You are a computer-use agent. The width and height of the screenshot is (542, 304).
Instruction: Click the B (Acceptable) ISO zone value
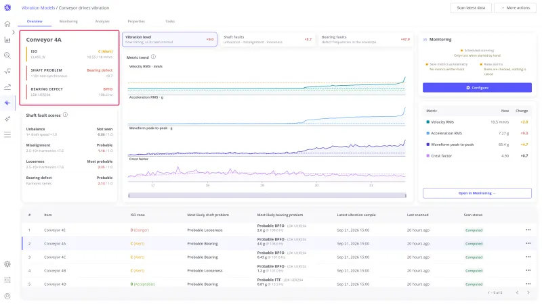(143, 284)
